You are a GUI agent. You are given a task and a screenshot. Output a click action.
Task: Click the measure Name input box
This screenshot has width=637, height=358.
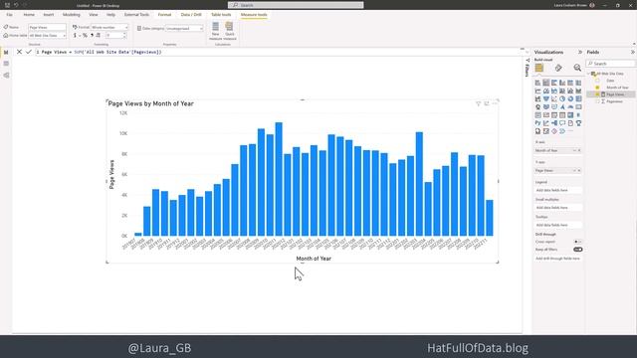tap(47, 27)
